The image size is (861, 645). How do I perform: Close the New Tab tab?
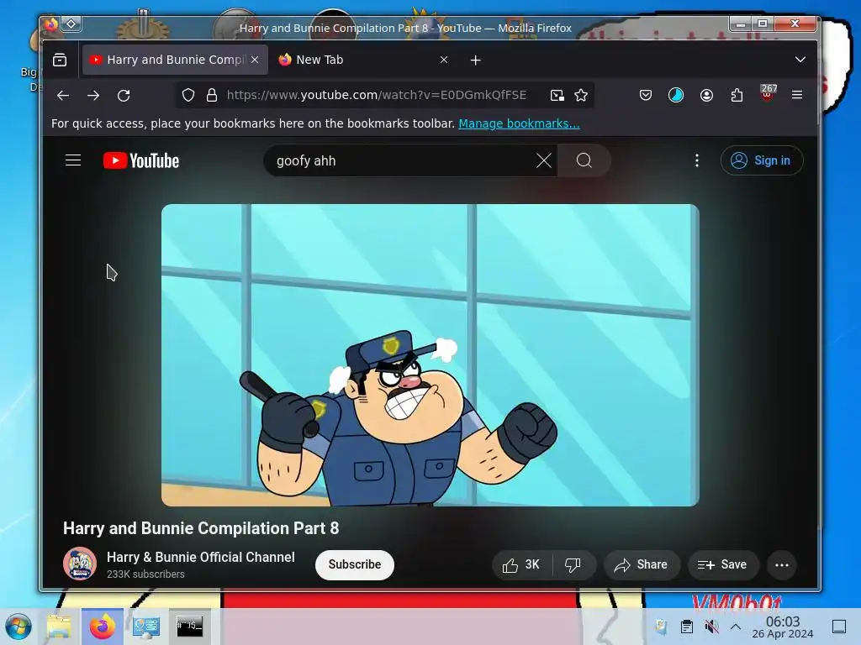[444, 60]
